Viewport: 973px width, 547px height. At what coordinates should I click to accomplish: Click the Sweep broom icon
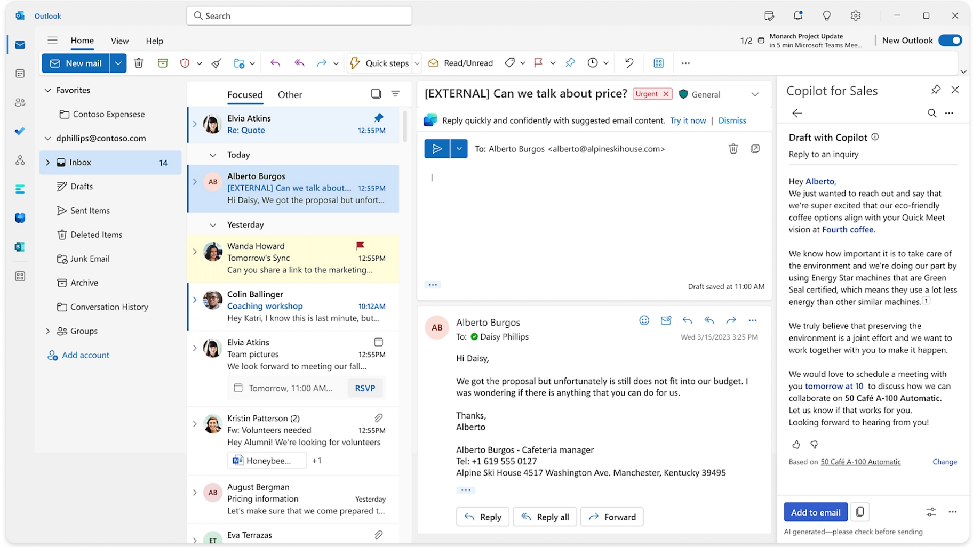(x=216, y=63)
